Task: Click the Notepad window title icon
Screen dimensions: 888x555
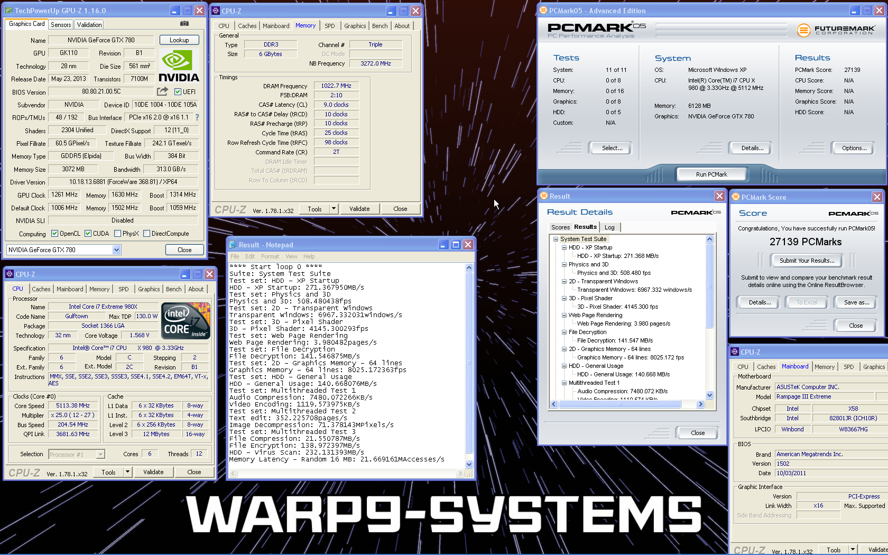Action: (x=233, y=245)
